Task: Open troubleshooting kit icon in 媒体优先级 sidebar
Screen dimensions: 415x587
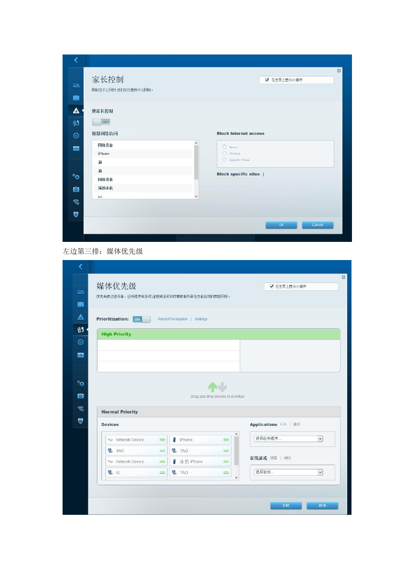Action: (x=81, y=396)
